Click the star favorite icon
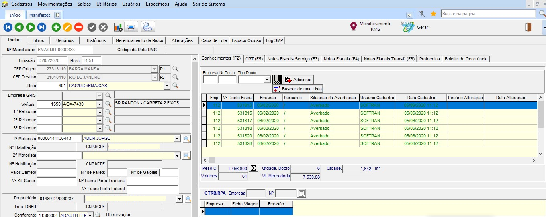The height and width of the screenshot is (217, 546). [434, 14]
